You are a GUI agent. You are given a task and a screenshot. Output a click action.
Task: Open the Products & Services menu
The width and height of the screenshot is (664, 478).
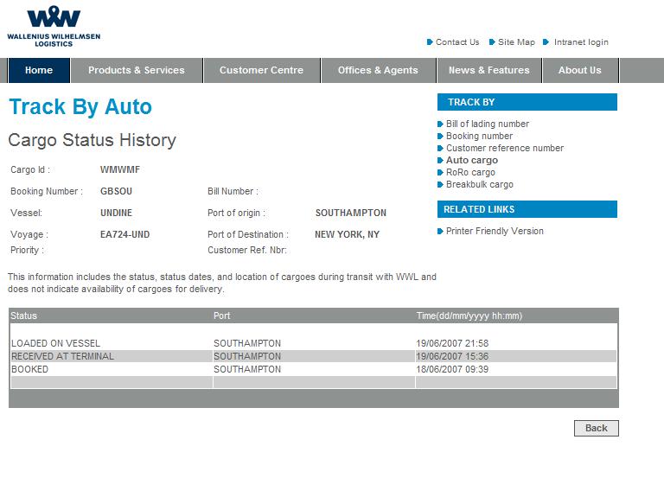click(137, 70)
